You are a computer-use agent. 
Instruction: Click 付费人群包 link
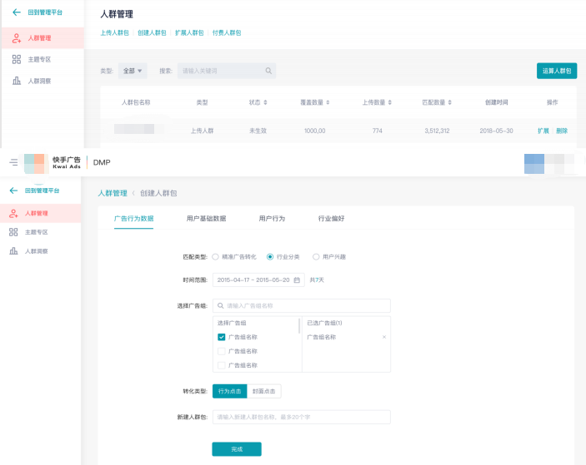pos(227,32)
